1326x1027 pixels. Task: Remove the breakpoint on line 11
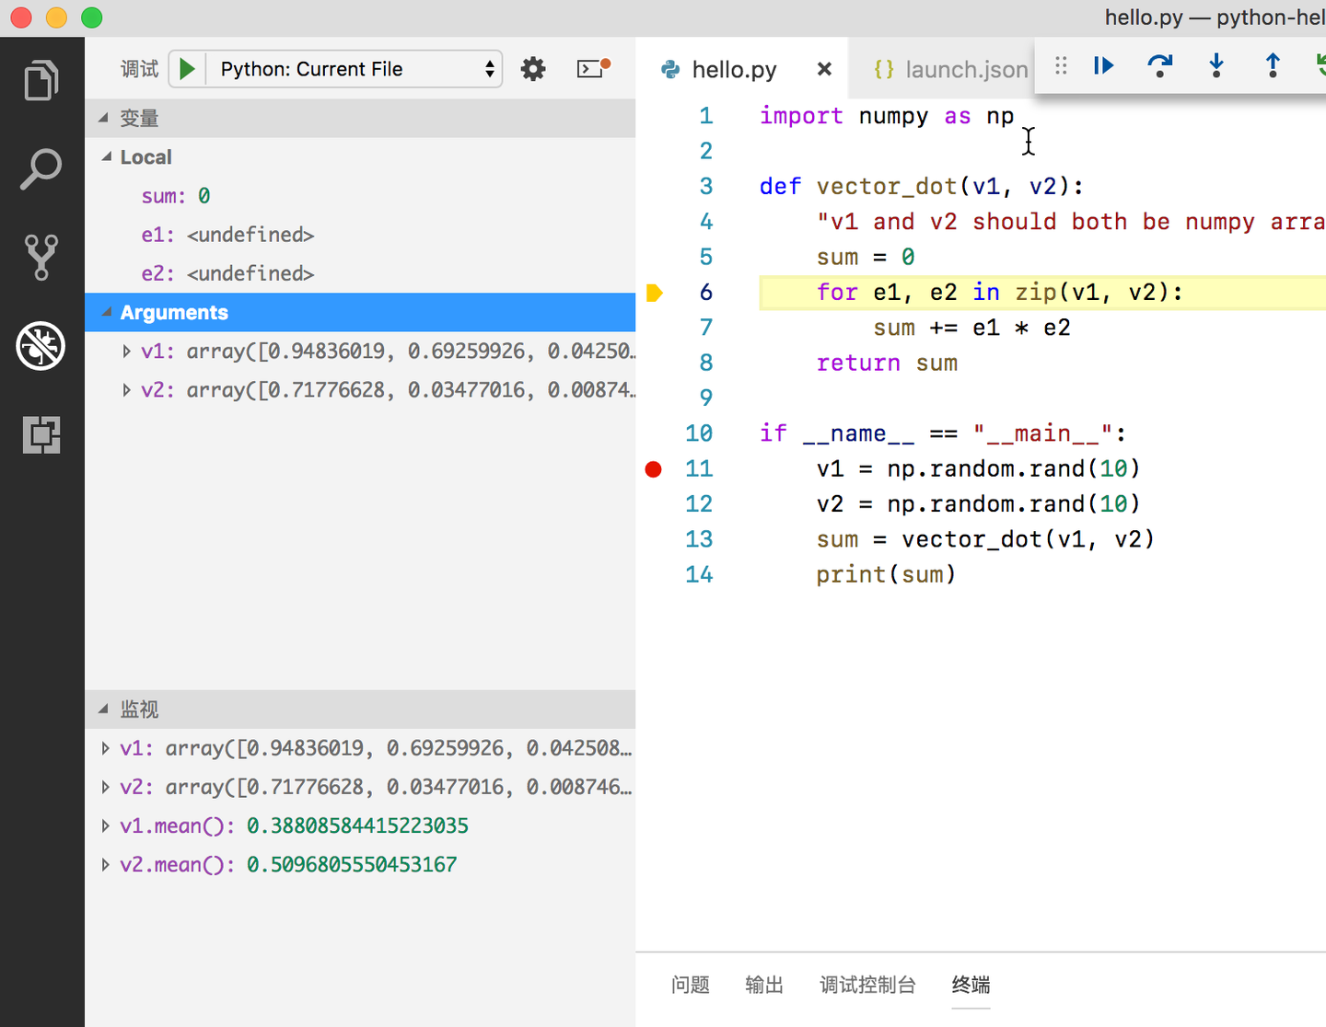654,469
